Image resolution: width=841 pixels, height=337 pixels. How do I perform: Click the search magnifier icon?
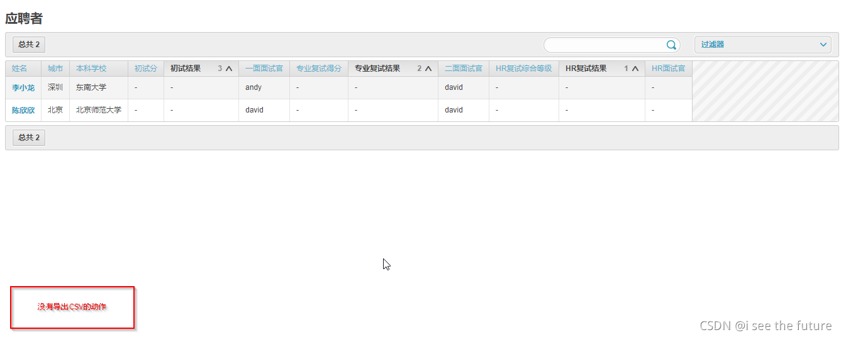[x=671, y=45]
